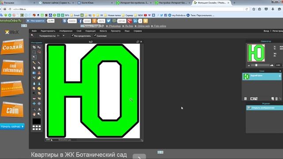Add a layer mask in Layers panel

click(252, 98)
